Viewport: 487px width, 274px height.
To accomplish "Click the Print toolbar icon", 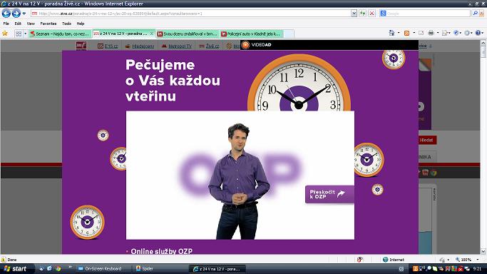I will tap(431, 33).
